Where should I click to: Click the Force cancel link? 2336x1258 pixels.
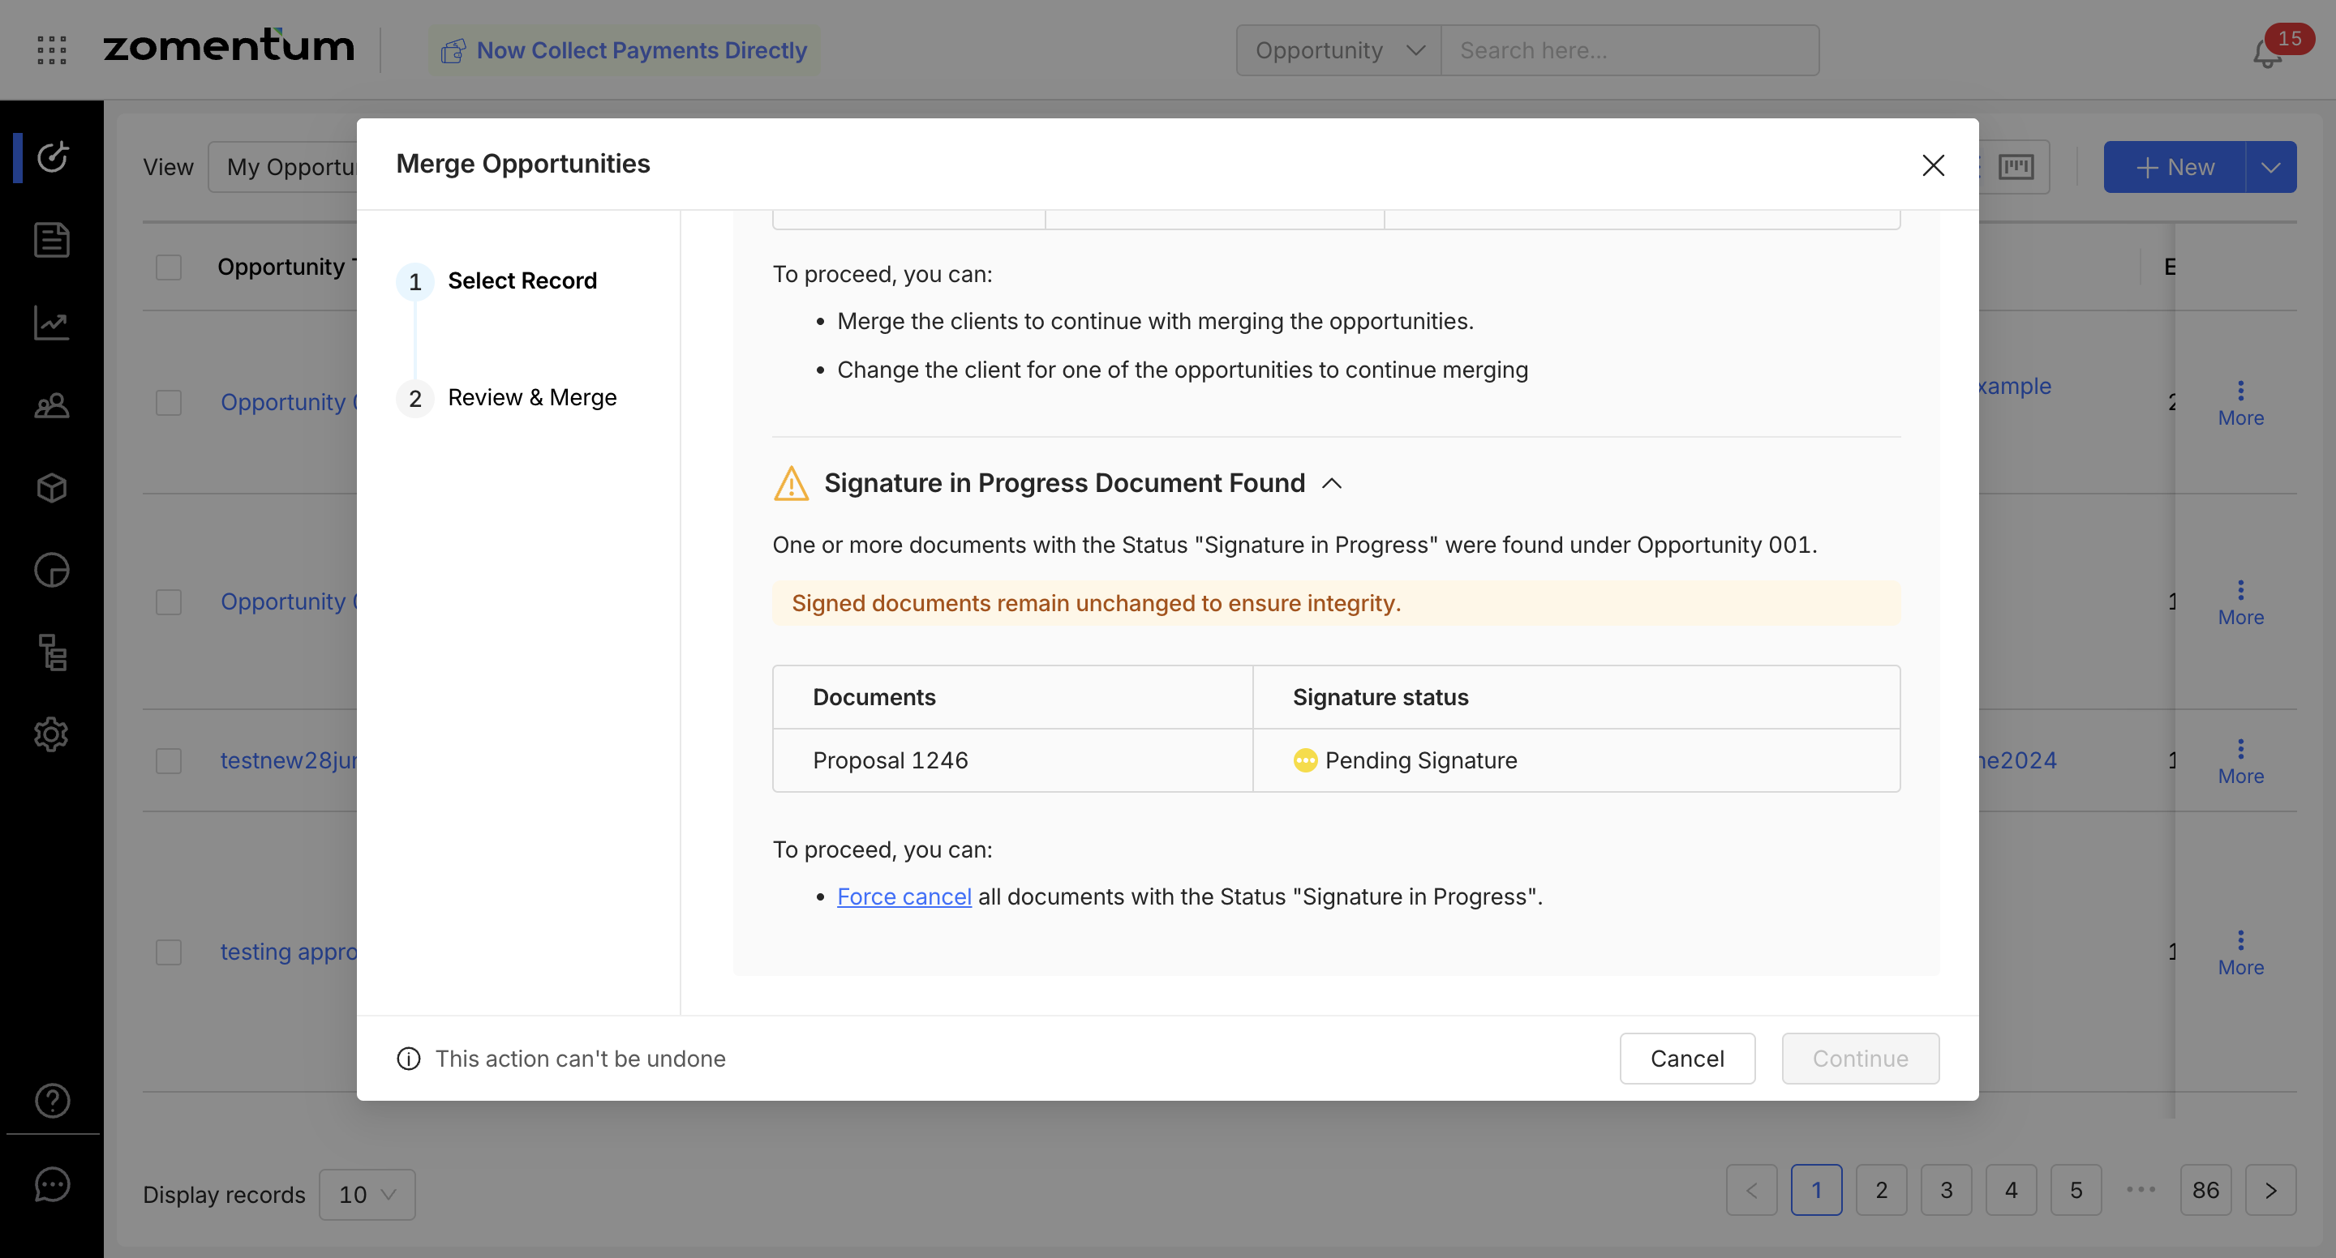(x=904, y=896)
